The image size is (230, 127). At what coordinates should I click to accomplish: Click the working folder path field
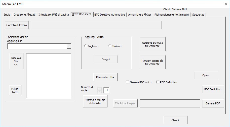(x=96, y=25)
